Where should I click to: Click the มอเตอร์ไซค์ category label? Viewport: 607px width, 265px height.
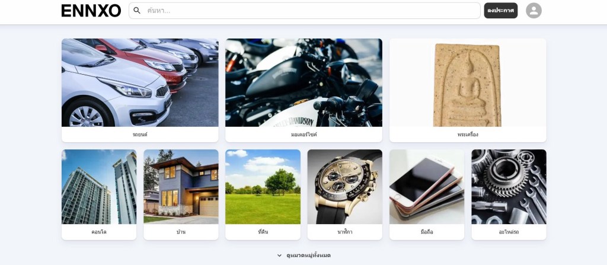[304, 135]
